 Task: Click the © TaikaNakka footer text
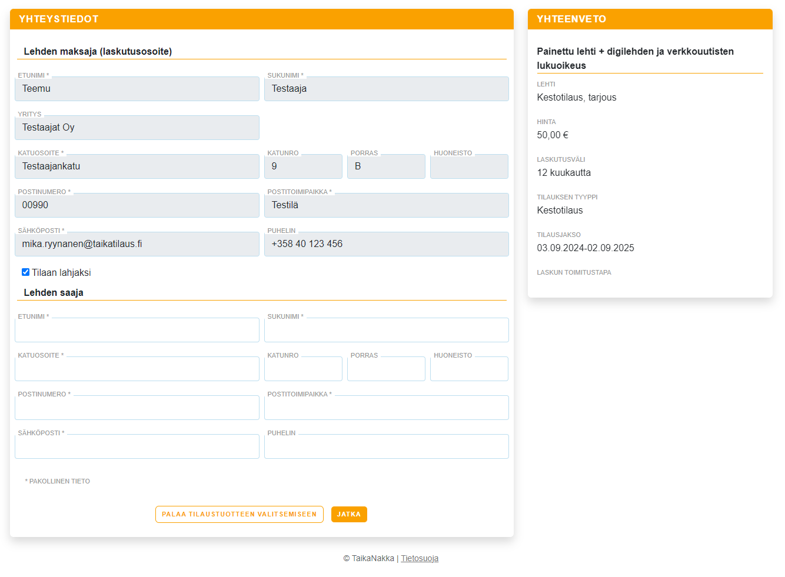(368, 558)
